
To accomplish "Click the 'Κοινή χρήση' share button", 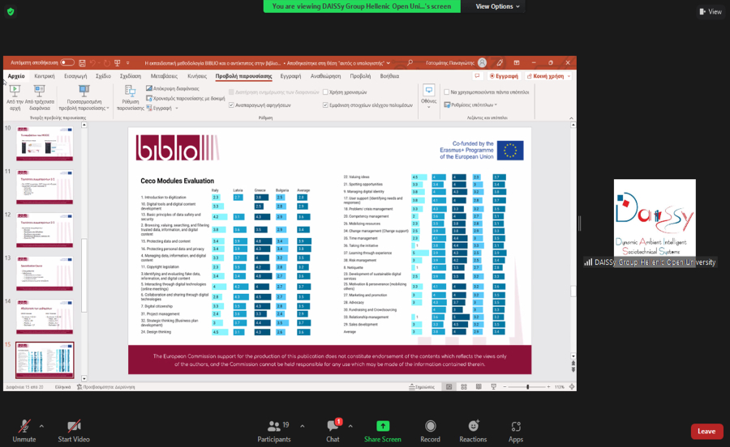I will 548,76.
